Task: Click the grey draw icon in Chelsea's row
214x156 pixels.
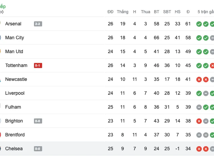Action: coord(212,149)
